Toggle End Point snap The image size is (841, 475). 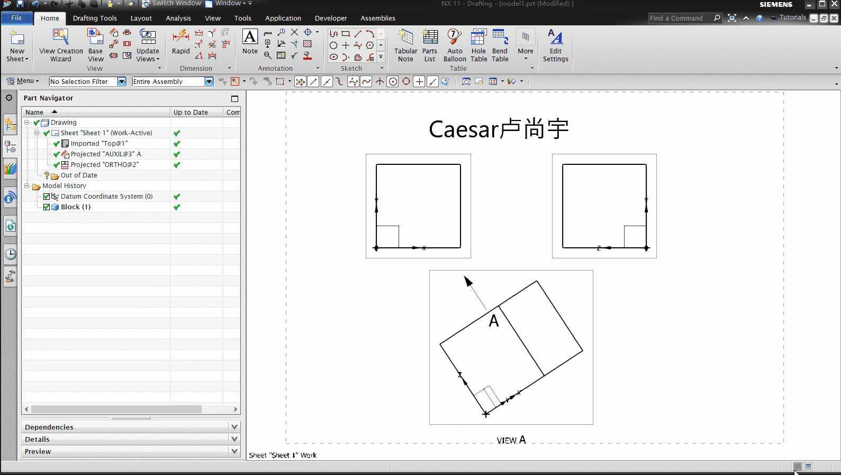coord(313,81)
